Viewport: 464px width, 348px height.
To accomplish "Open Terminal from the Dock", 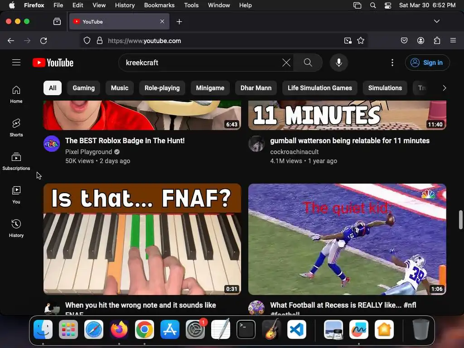I will tap(246, 329).
